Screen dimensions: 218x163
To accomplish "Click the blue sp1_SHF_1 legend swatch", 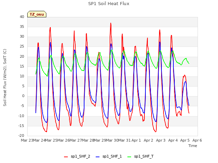I will click(x=98, y=157).
